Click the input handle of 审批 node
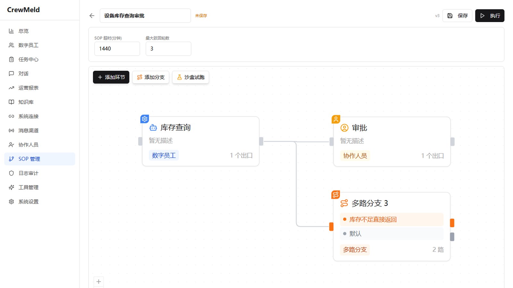513x288 pixels. [x=332, y=142]
